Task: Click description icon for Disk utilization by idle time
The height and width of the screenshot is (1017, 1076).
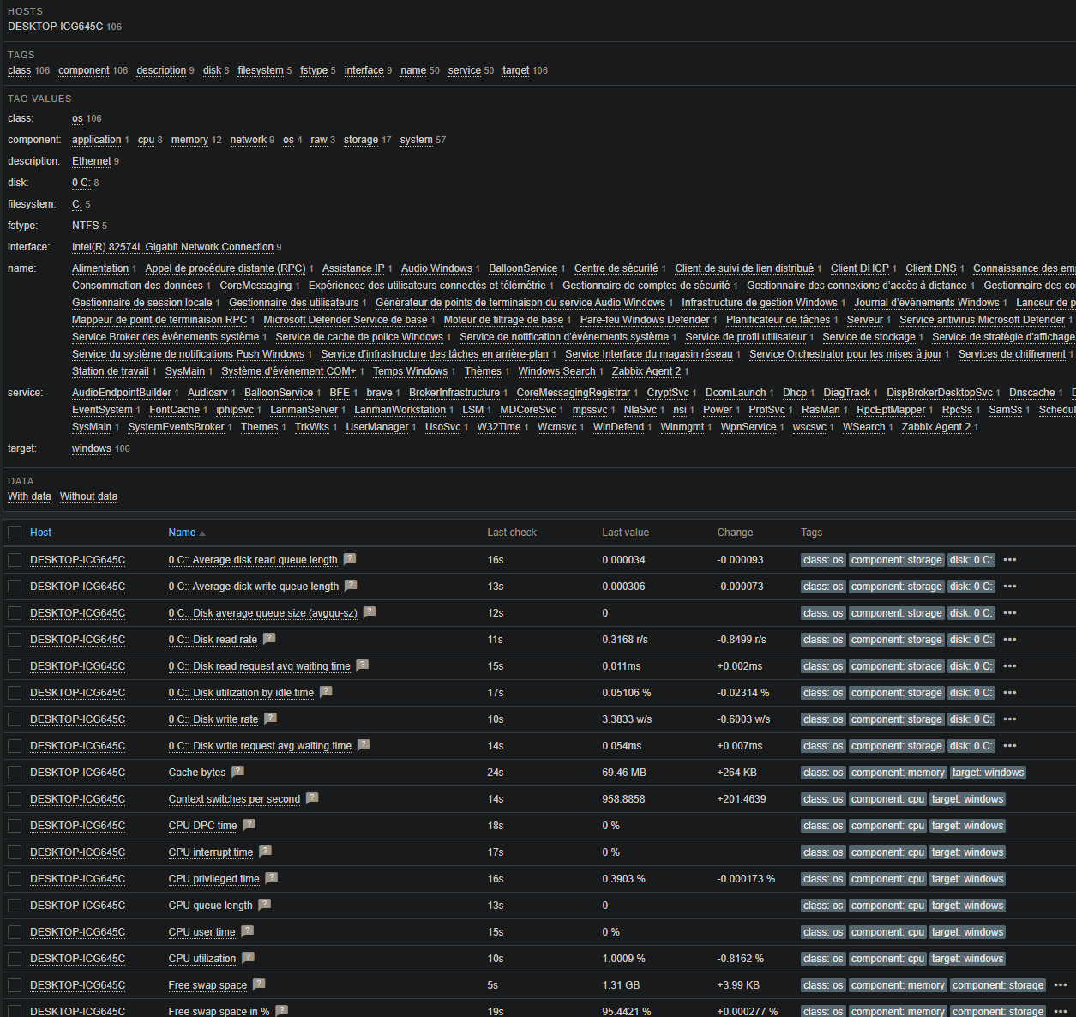Action: [x=326, y=692]
